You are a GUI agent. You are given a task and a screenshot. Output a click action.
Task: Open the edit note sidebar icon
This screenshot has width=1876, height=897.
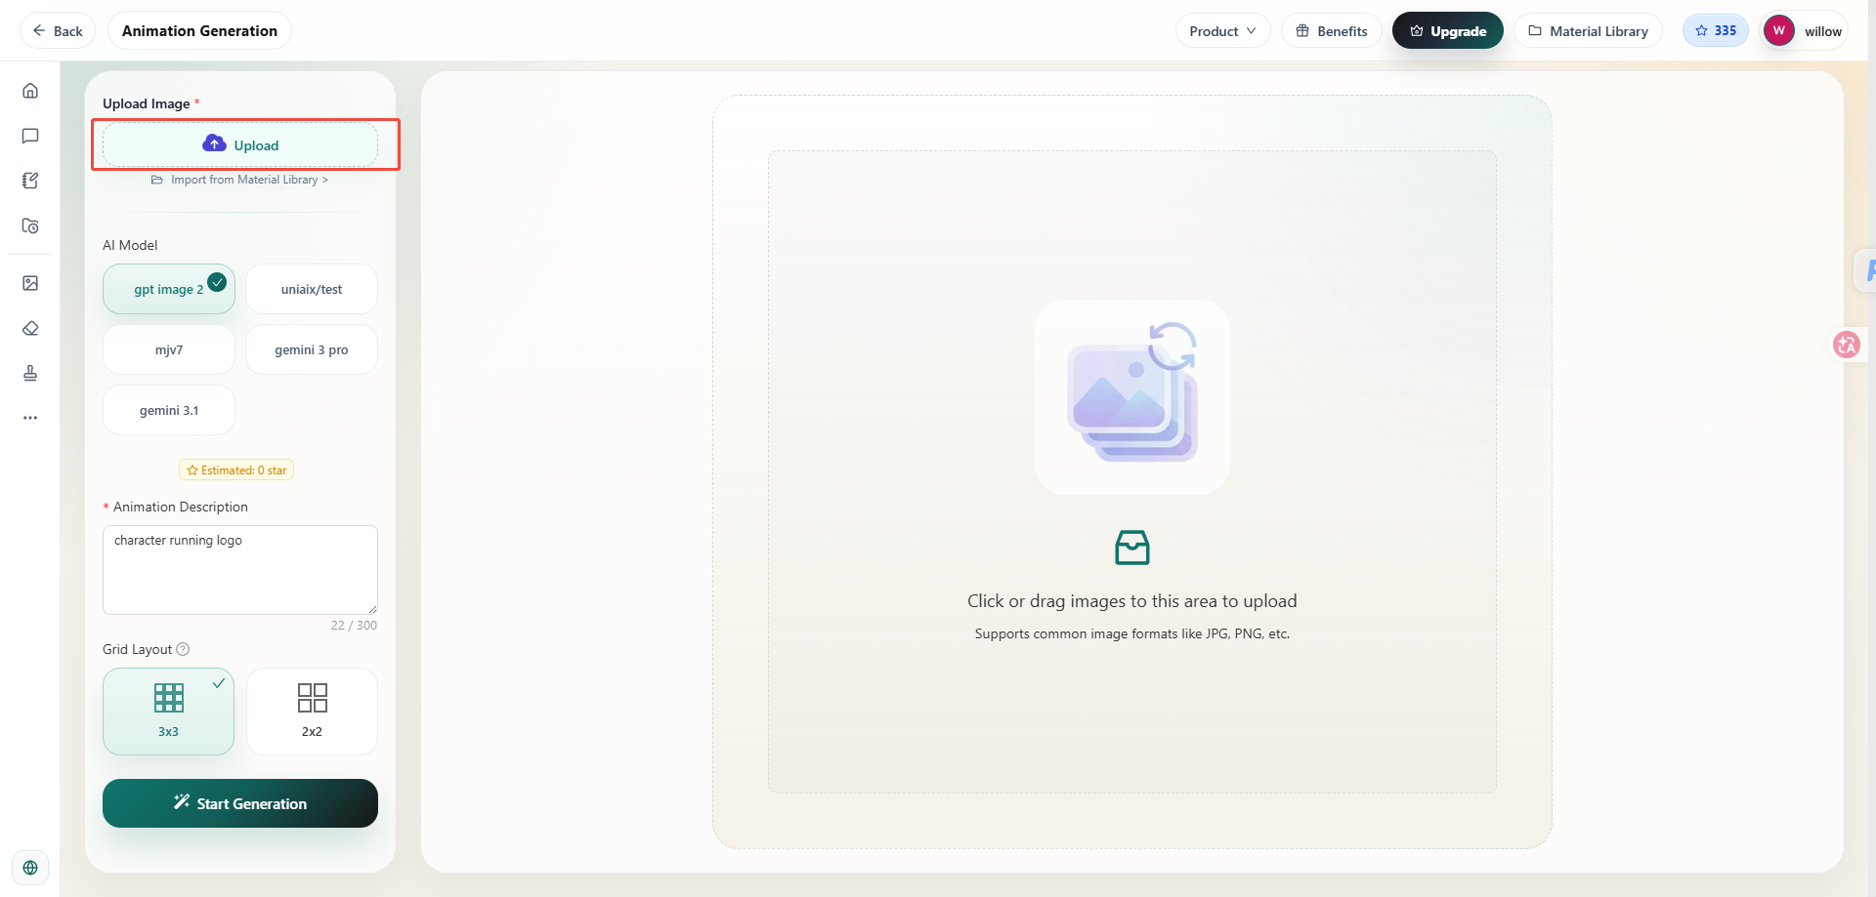30,181
